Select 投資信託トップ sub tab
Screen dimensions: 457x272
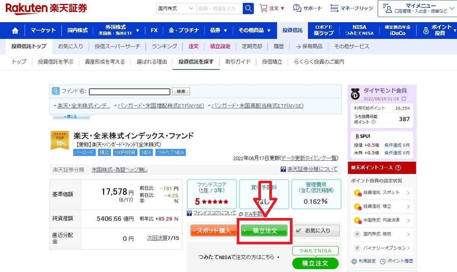(29, 46)
